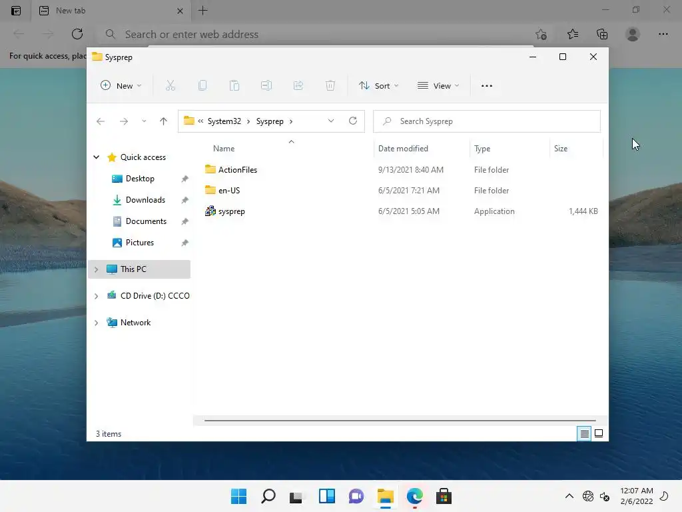Open the Sort dropdown menu
This screenshot has width=682, height=512.
[x=379, y=86]
